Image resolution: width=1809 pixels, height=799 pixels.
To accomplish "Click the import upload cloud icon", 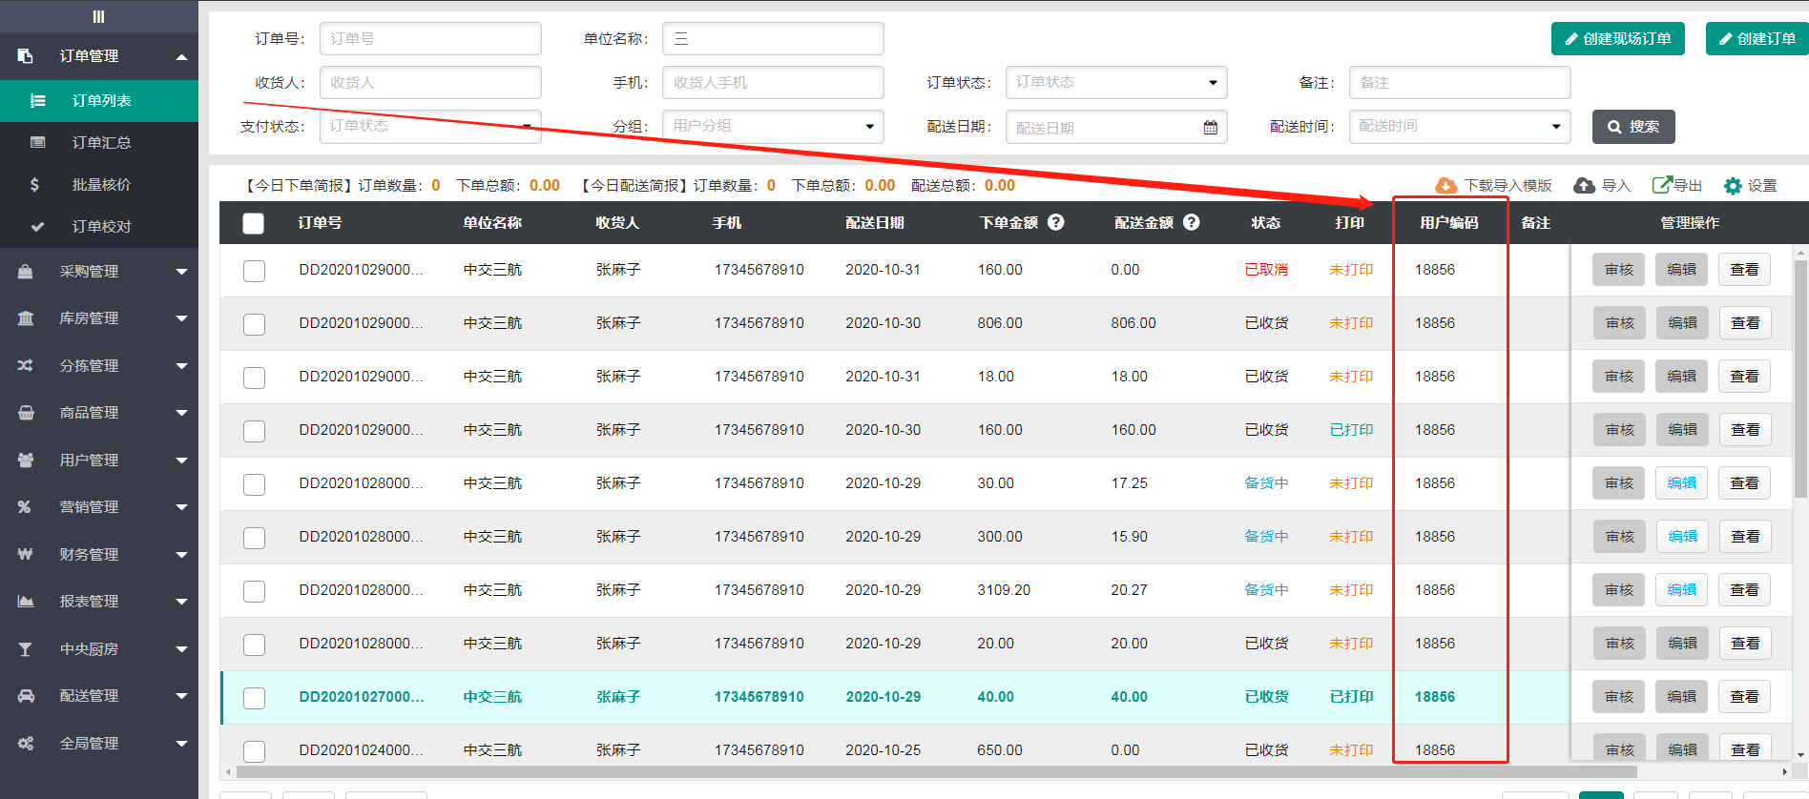I will coord(1584,185).
